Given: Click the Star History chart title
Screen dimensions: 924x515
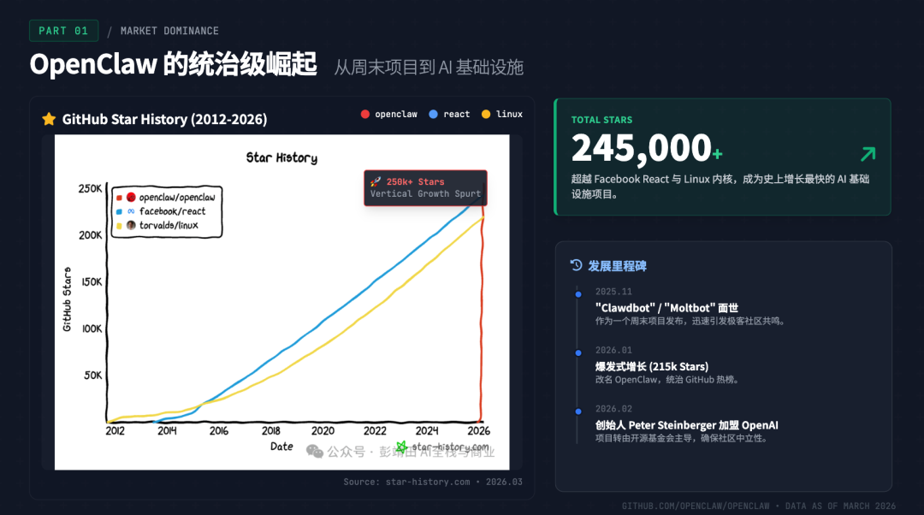Looking at the screenshot, I should coord(281,157).
